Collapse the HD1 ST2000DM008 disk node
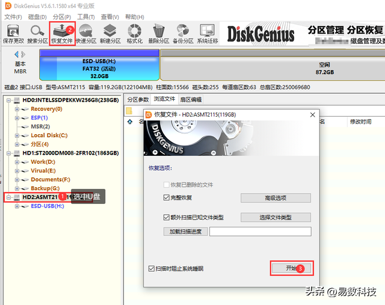Screen dimensions: 385x305 click(9, 153)
